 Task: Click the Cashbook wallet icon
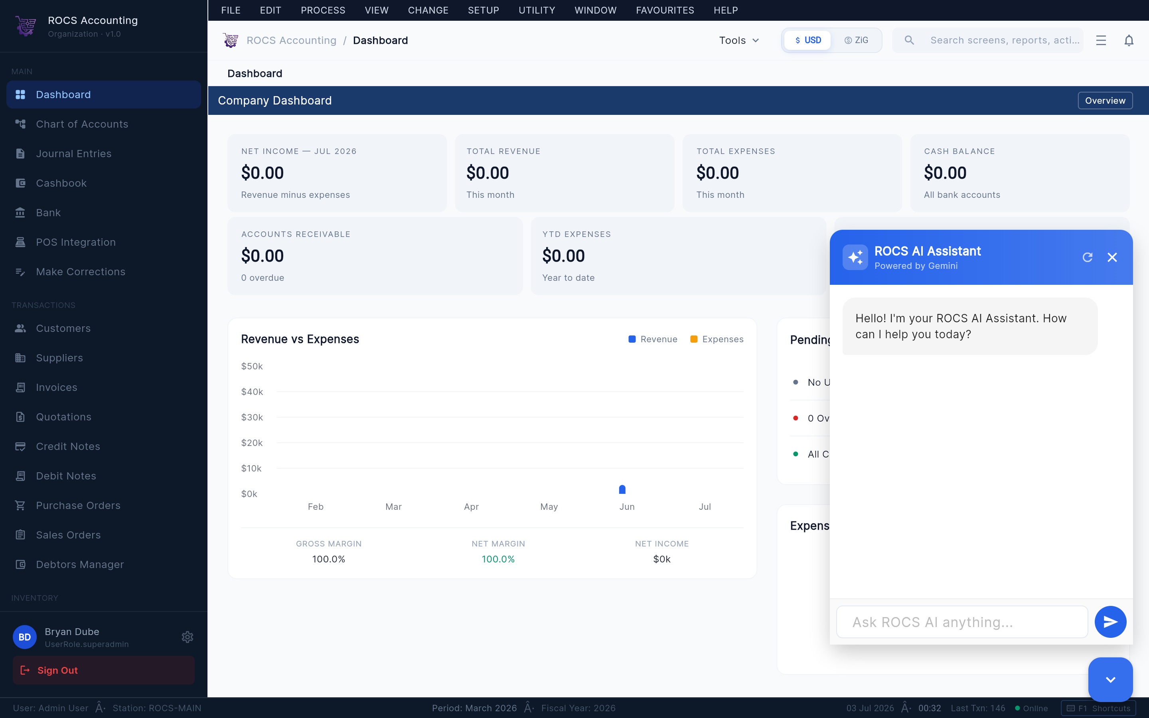point(20,183)
